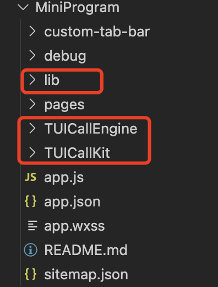Expand the debug folder chevron

(x=32, y=56)
